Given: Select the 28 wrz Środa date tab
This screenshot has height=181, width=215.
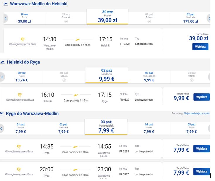Looking at the screenshot, I should (x=24, y=18).
